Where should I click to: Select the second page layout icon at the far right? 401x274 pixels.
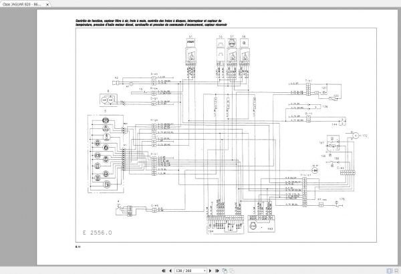(x=396, y=271)
